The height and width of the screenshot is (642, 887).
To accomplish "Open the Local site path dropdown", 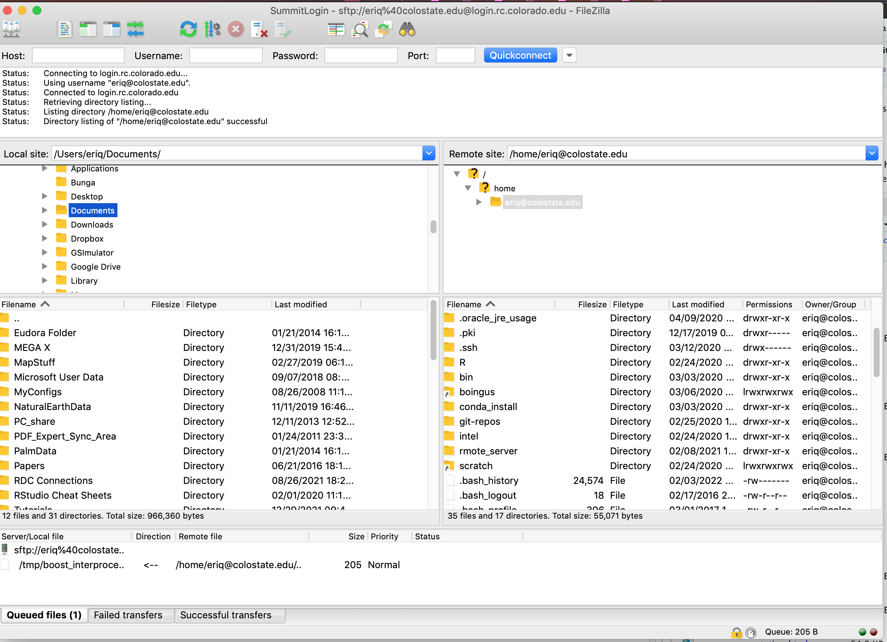I will point(428,154).
